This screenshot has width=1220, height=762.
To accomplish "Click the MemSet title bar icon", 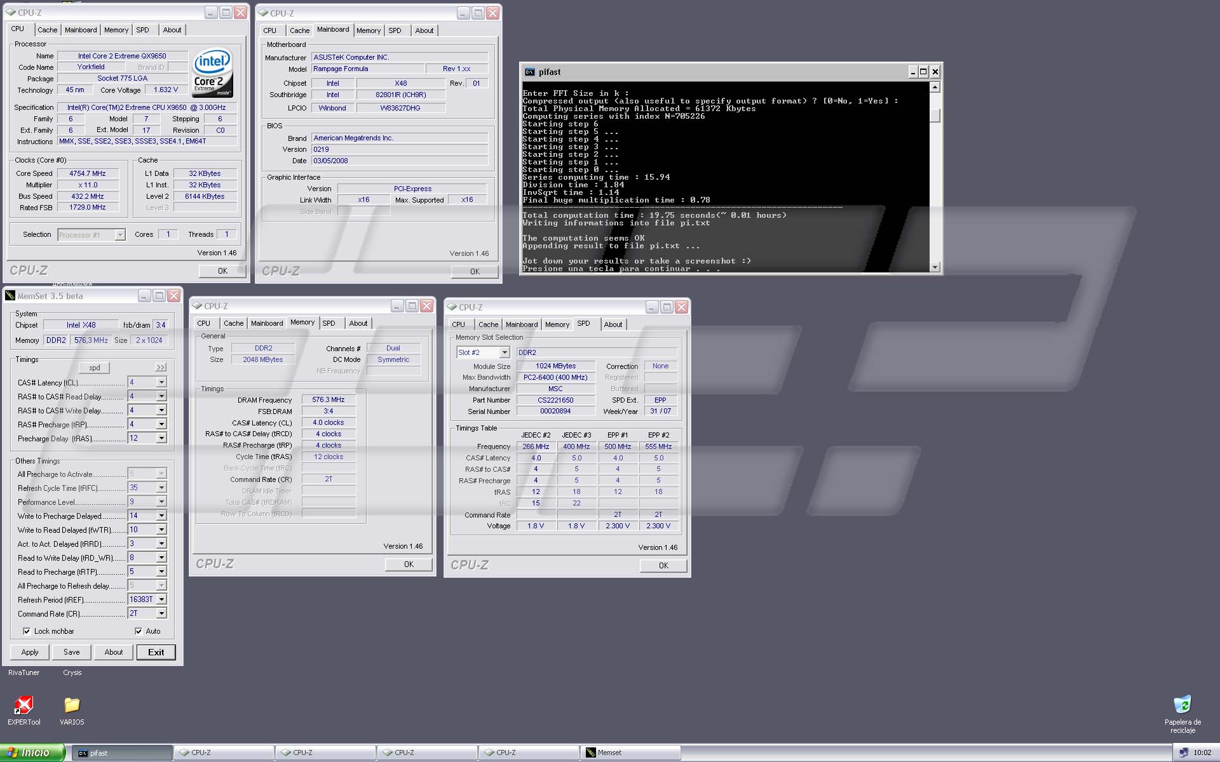I will (10, 296).
